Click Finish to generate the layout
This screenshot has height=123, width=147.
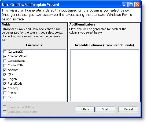point(105,109)
